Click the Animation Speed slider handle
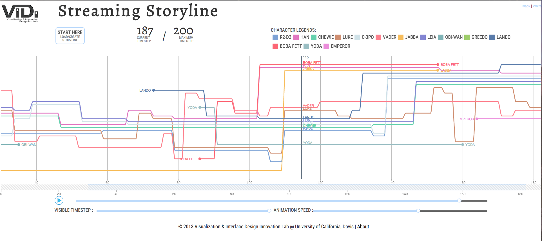Screen dimensions: 542x241 click(418, 211)
